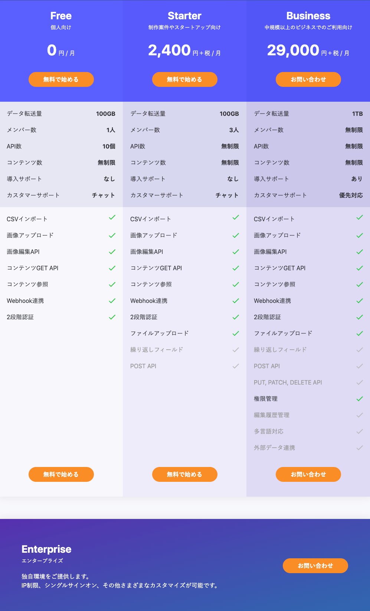Viewport: 370px width, 611px height.
Task: Click the Enterprise お問い合わせ button
Action: coord(315,566)
